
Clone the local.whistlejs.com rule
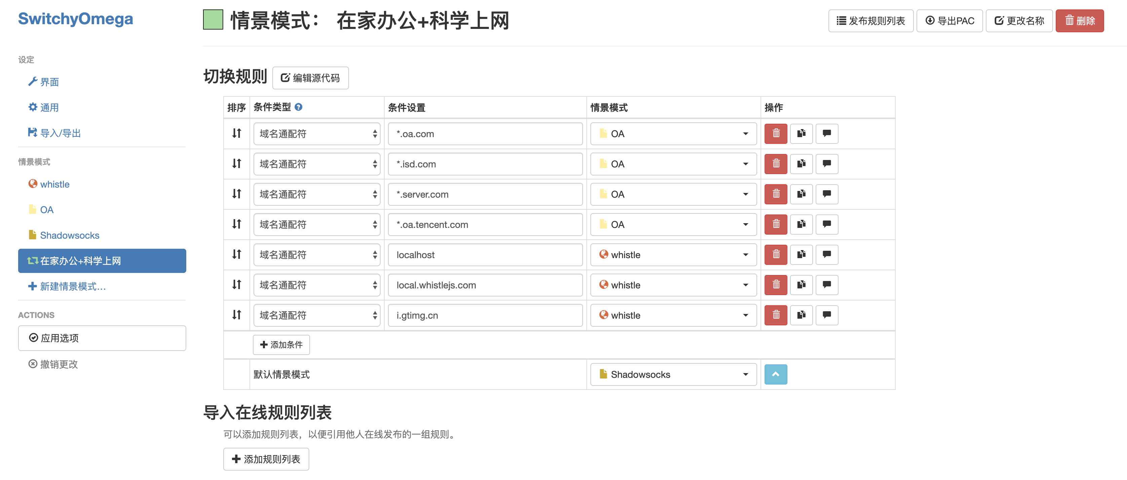pyautogui.click(x=801, y=285)
